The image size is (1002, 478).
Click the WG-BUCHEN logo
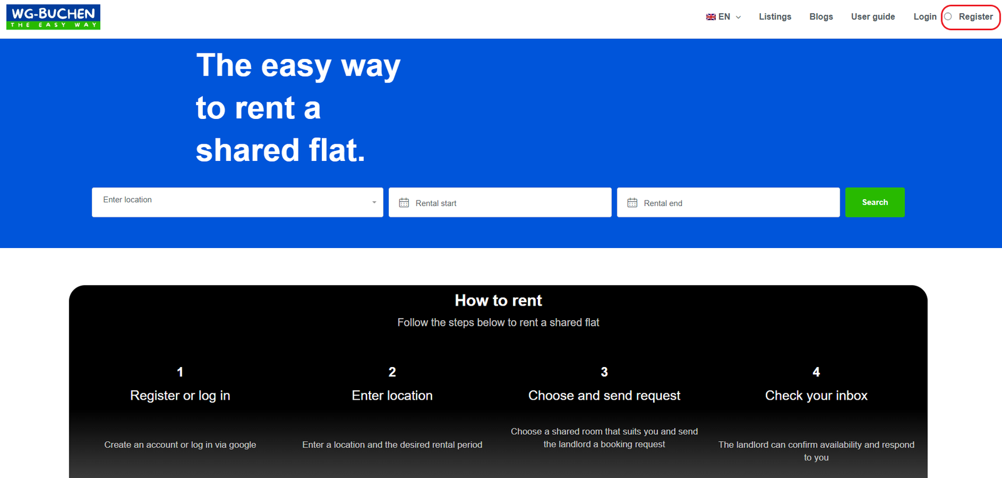click(53, 17)
